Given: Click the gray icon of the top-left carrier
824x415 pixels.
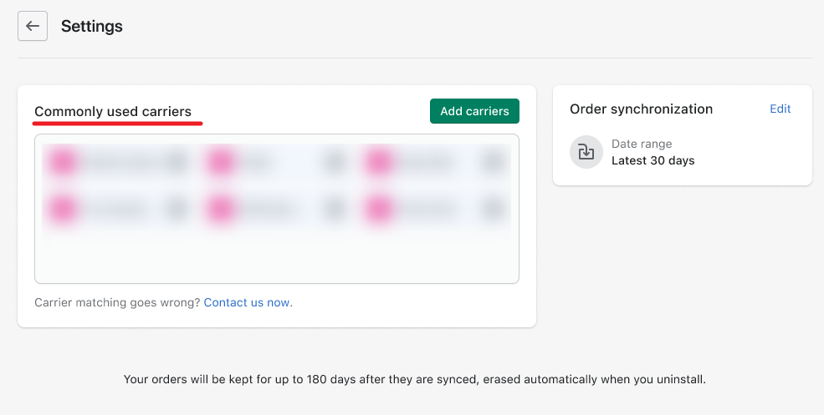Looking at the screenshot, I should pos(177,162).
